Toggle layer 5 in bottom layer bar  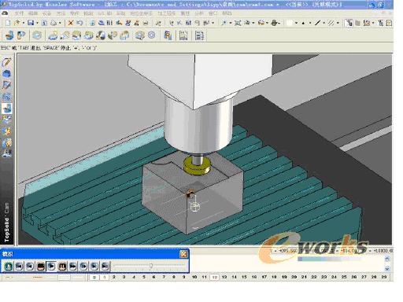coord(144,277)
